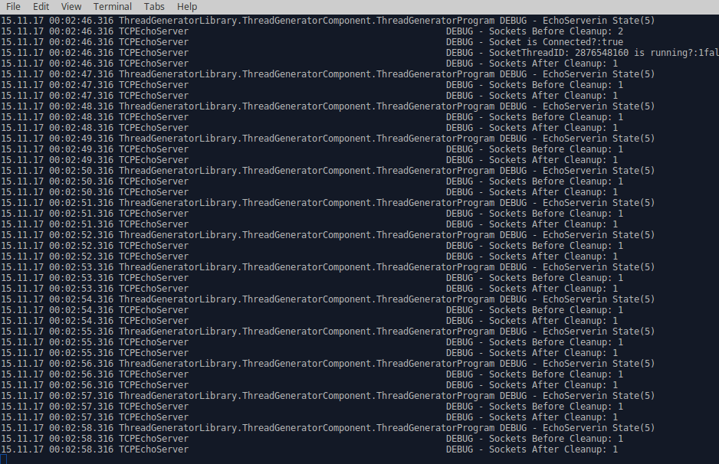Click "EchoServerin State(5)" on 00:02:55.316 line
719x464 pixels.
599,332
